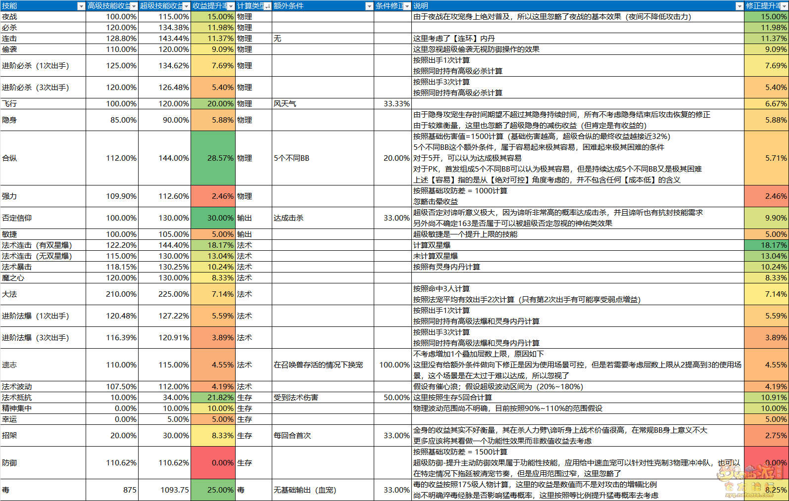Select the 超级敏捷是一个提升上限的技能 note cell
789x501 pixels.
pos(578,234)
